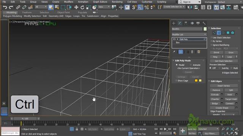This screenshot has width=243, height=136.
Task: Open the Workspaces Default dropdown
Action: pyautogui.click(x=230, y=2)
